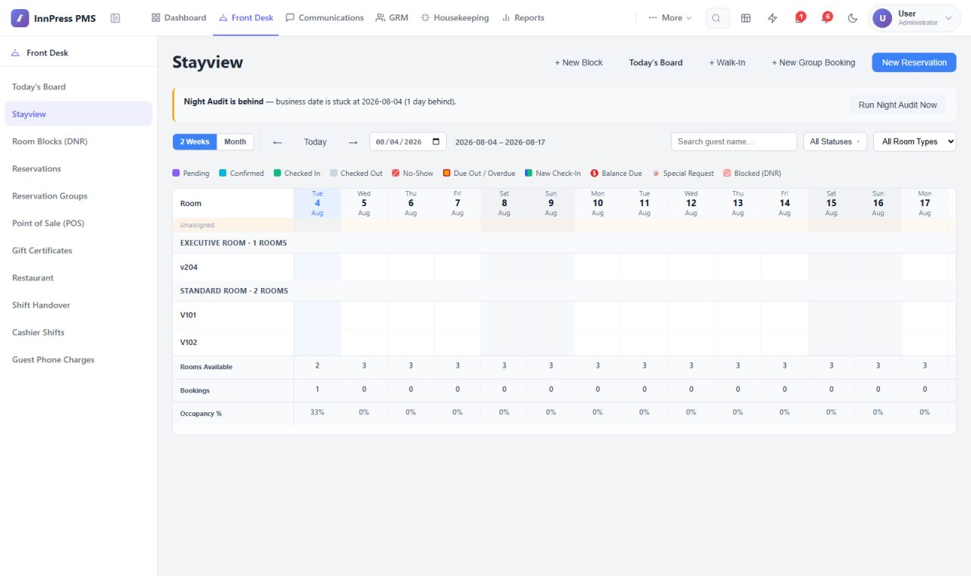Open Shift Handover in the sidebar
This screenshot has width=971, height=576.
(78, 305)
